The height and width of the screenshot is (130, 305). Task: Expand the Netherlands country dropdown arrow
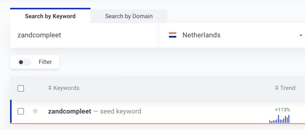301,35
